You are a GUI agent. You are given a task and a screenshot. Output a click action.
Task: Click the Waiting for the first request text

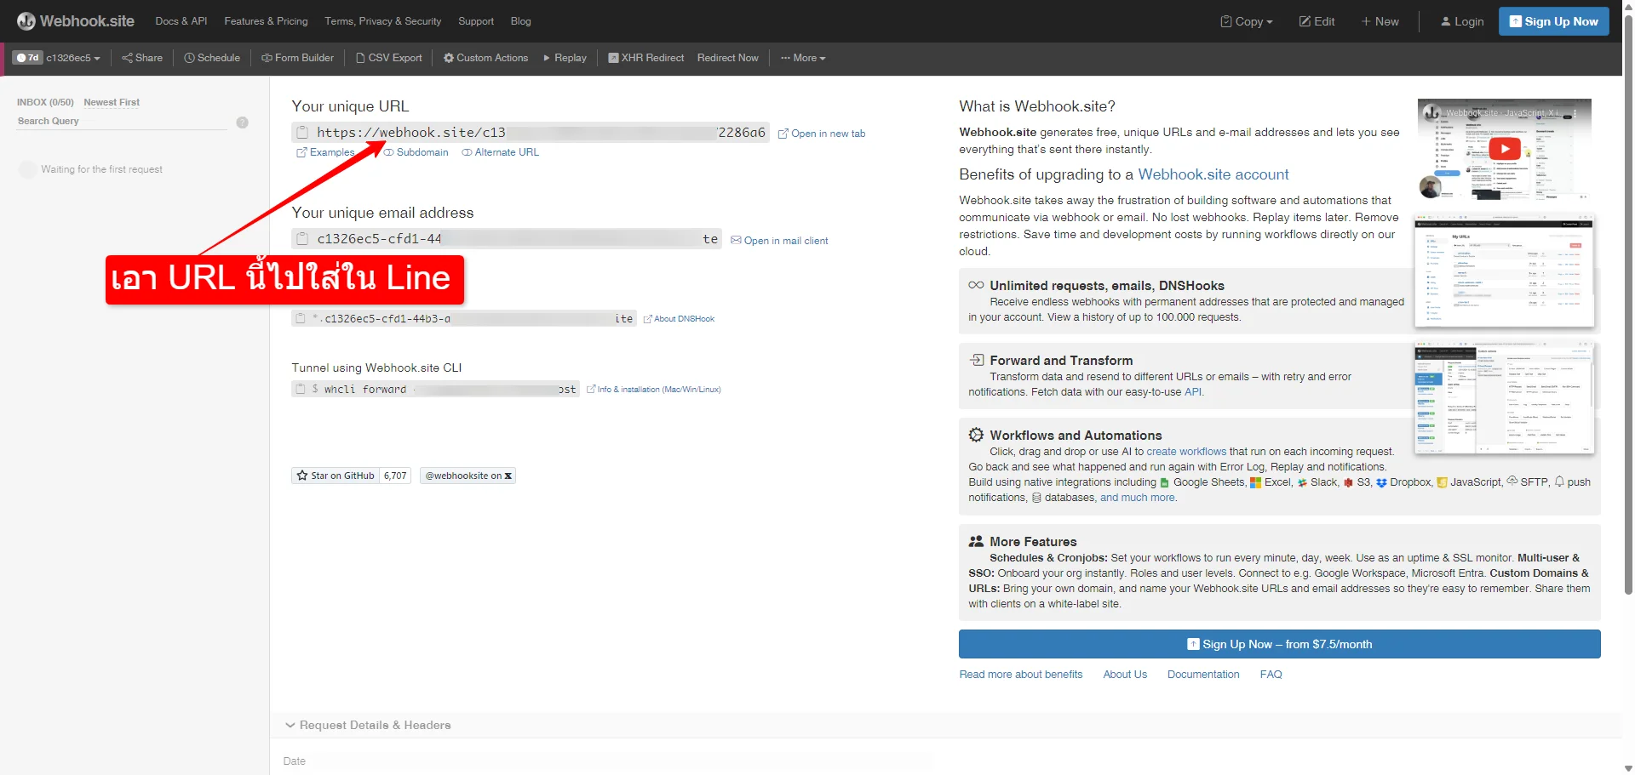[101, 169]
